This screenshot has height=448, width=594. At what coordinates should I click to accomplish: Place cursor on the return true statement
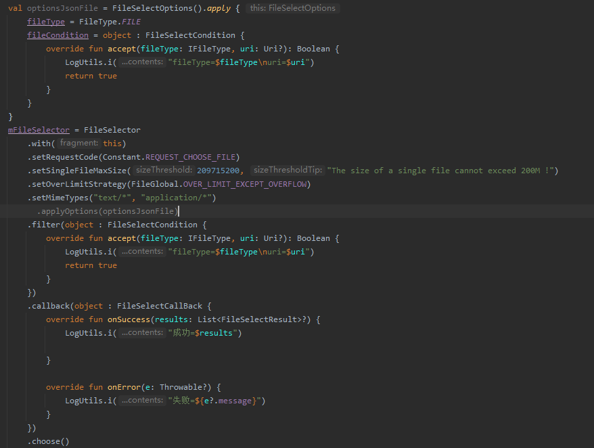90,75
